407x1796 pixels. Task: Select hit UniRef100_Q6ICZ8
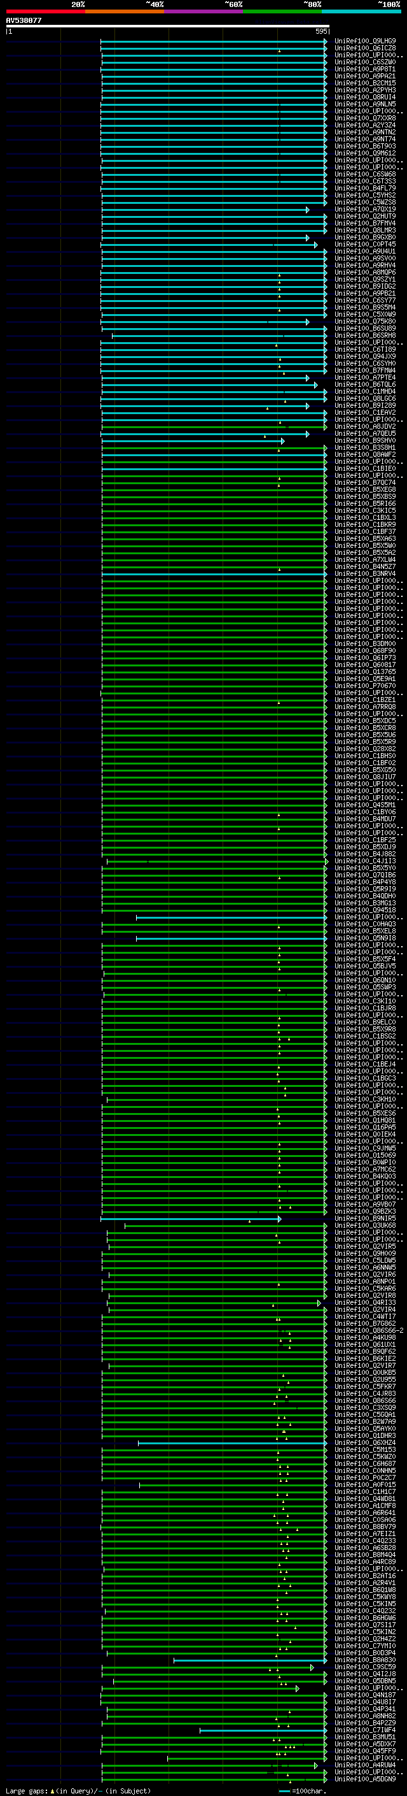coord(365,48)
